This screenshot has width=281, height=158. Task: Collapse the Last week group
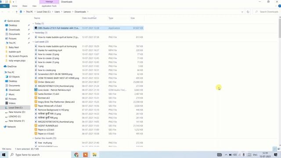pos(33,42)
